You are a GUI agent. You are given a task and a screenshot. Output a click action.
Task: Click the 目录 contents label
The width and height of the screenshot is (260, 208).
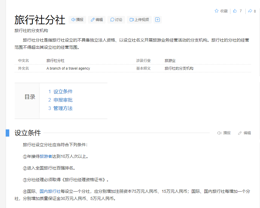(30, 97)
